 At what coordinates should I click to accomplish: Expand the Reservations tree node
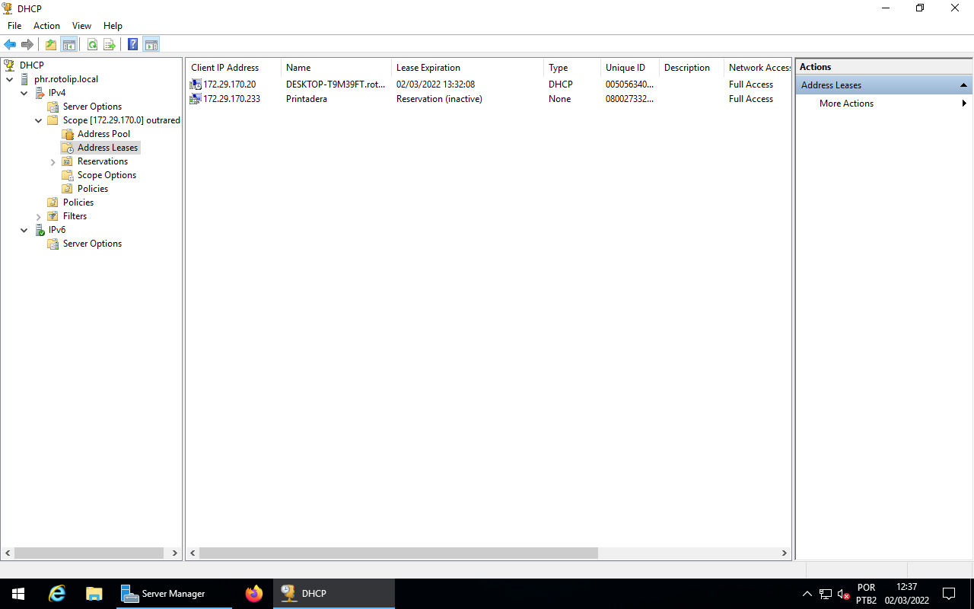(53, 161)
